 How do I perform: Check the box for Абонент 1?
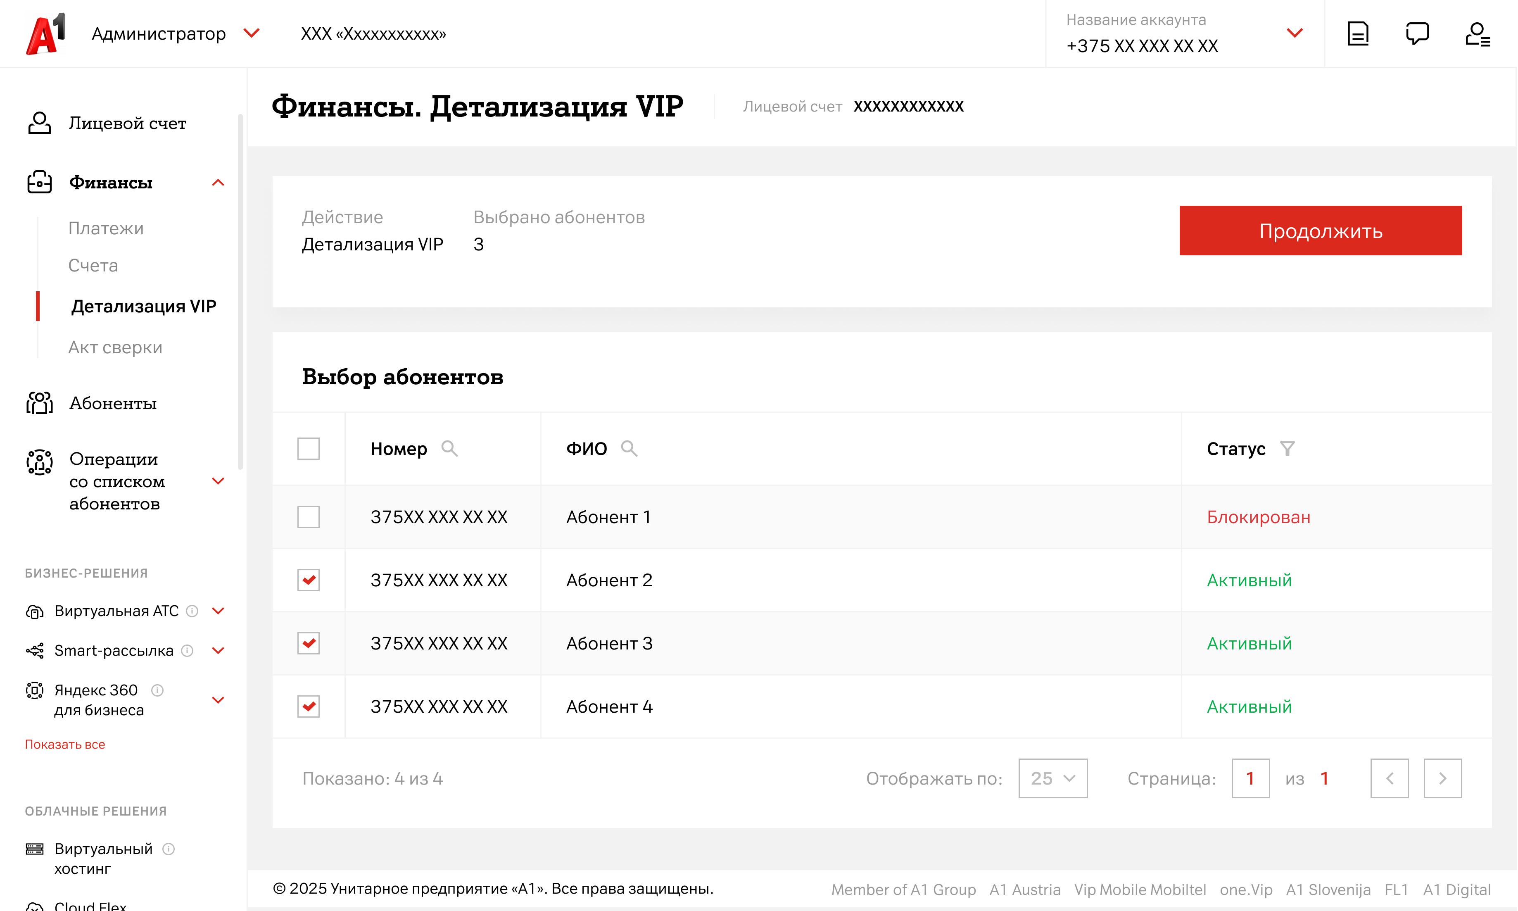tap(309, 517)
